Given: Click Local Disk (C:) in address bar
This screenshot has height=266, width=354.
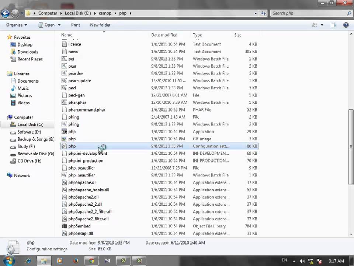Looking at the screenshot, I should 78,13.
